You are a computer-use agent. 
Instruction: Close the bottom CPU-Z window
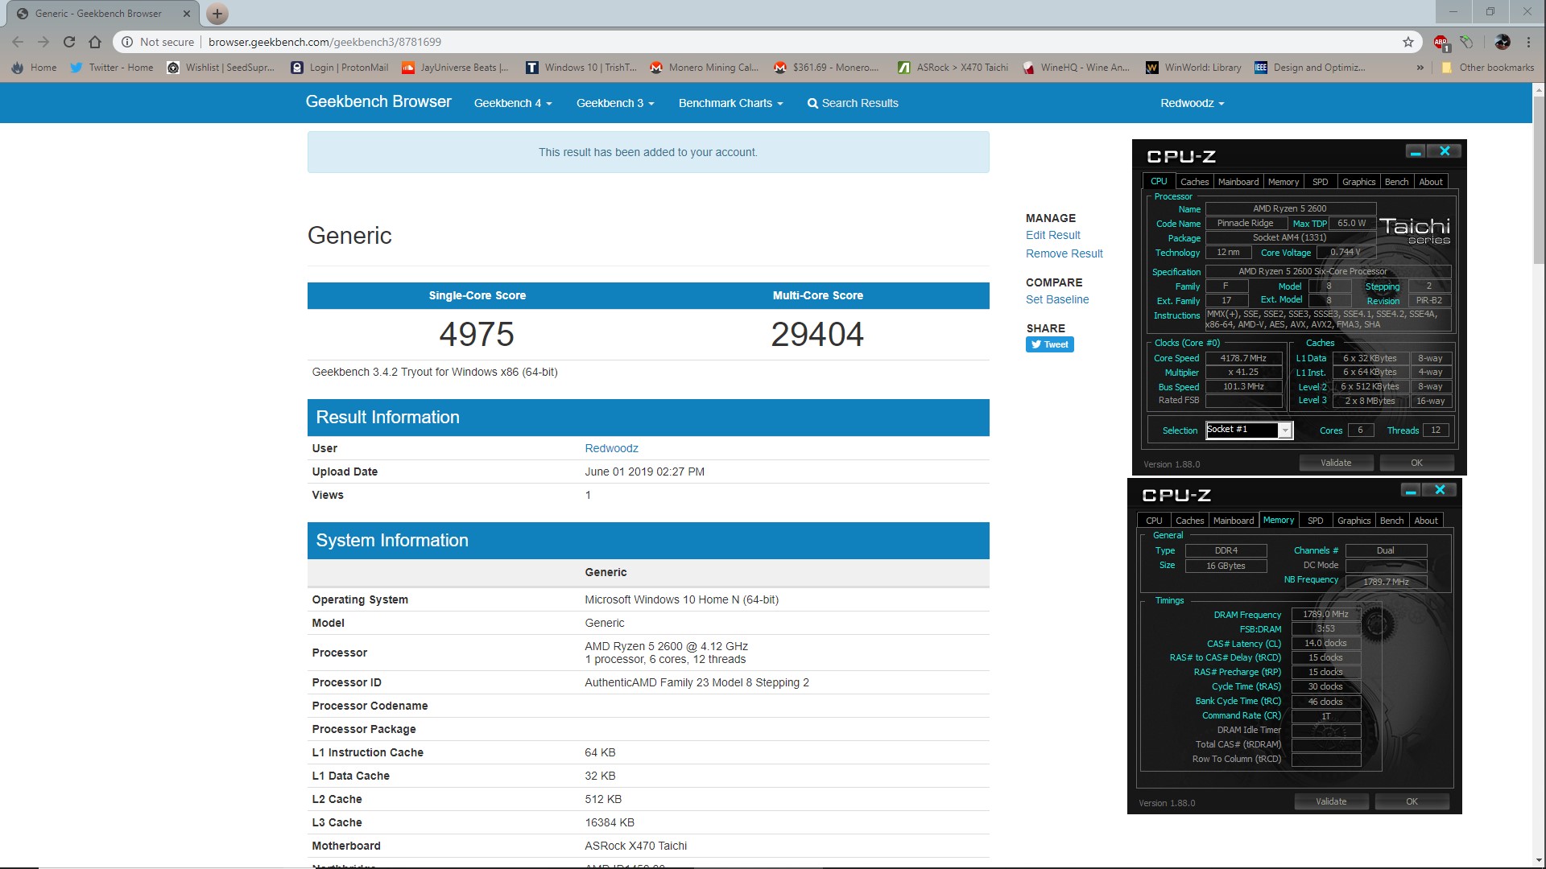[x=1440, y=490]
